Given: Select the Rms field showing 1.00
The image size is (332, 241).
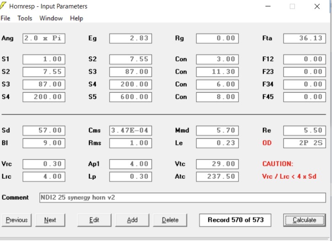Looking at the screenshot, I should pyautogui.click(x=131, y=143).
